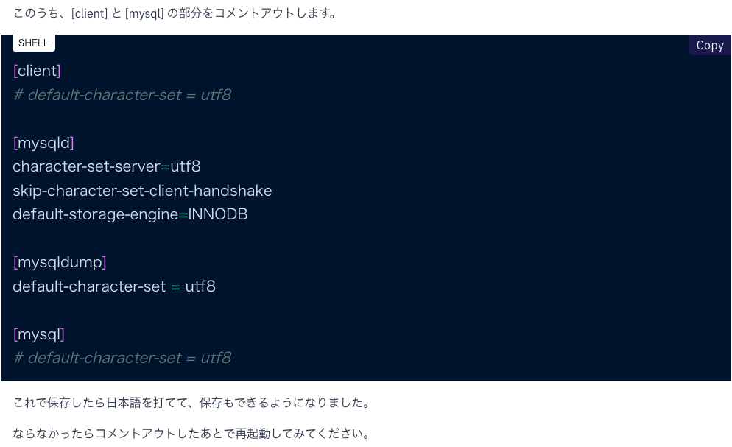Click the default-storage-engine=INNODB line
The height and width of the screenshot is (447, 732).
coord(130,214)
